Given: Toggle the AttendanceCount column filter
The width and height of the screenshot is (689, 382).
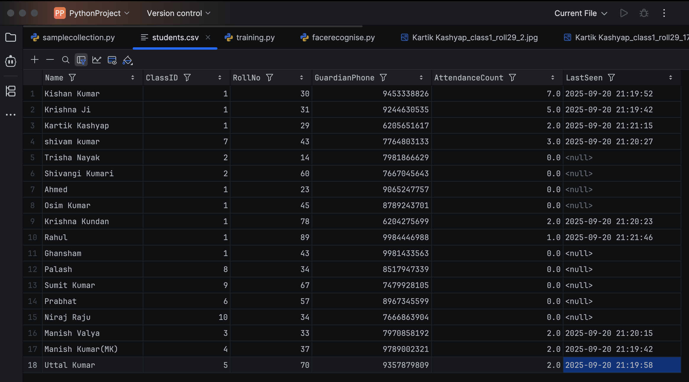Looking at the screenshot, I should [x=512, y=78].
